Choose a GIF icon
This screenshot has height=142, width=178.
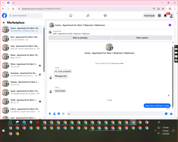pos(63,114)
